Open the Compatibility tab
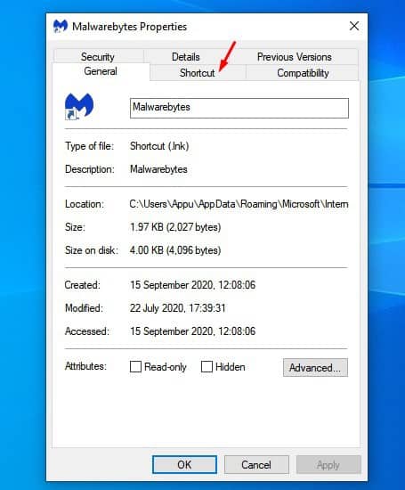The width and height of the screenshot is (405, 490). tap(303, 73)
